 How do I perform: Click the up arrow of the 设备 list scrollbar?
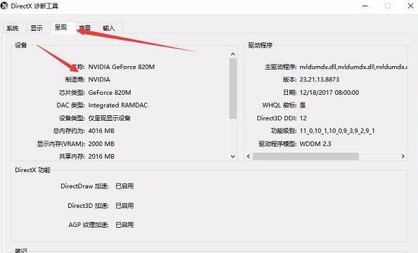tap(233, 54)
